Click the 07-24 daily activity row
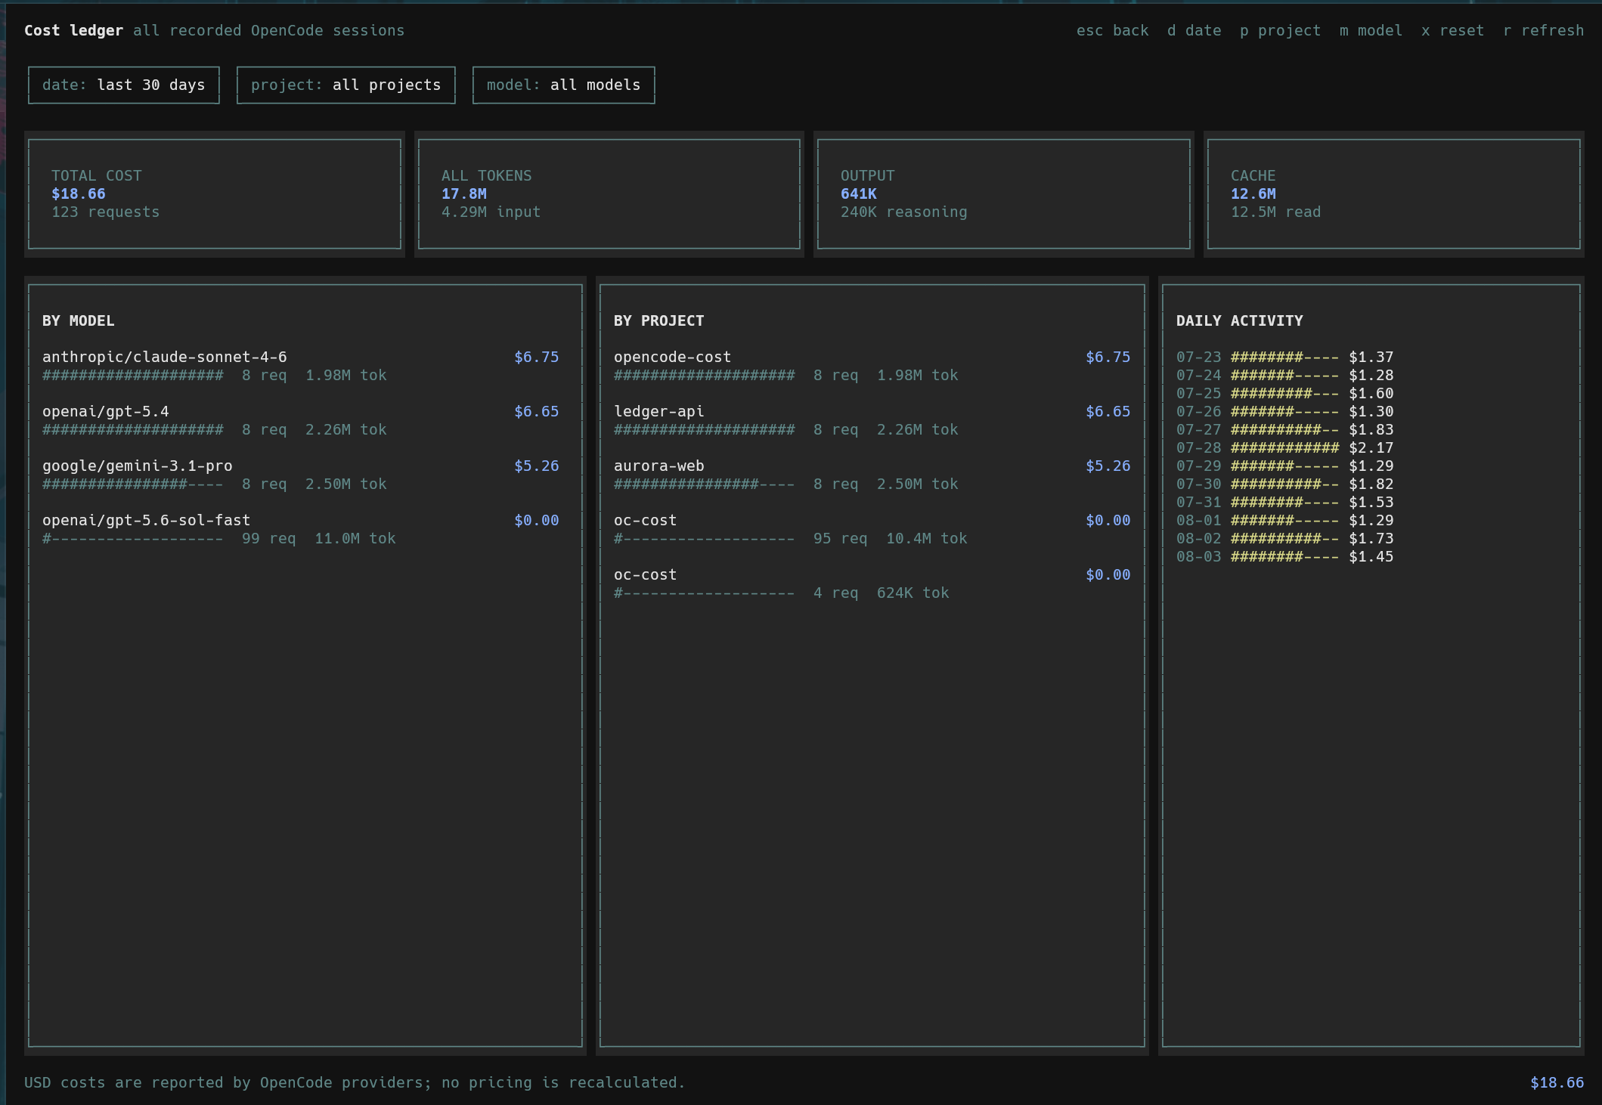1602x1105 pixels. click(1285, 375)
